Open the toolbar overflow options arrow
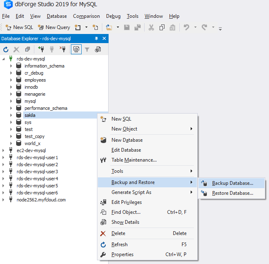Screen dimensions: 269x264 pyautogui.click(x=220, y=29)
